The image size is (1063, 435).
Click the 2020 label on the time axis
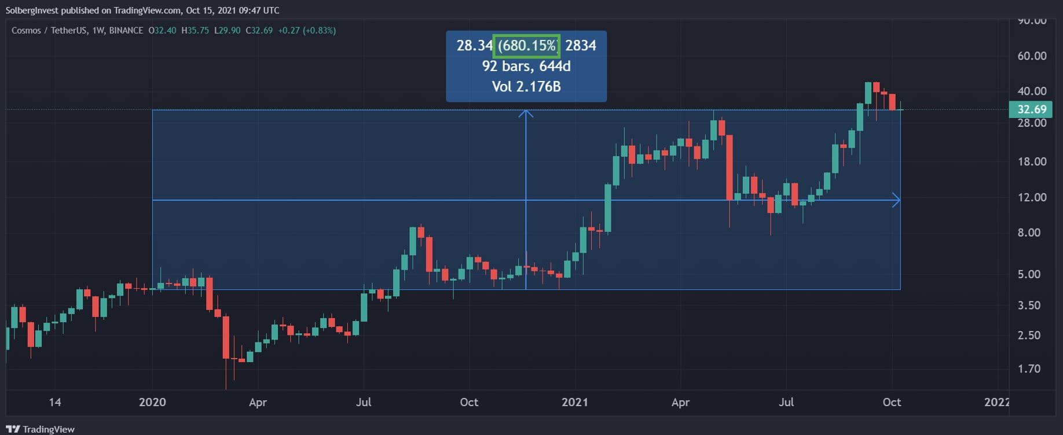[x=152, y=402]
